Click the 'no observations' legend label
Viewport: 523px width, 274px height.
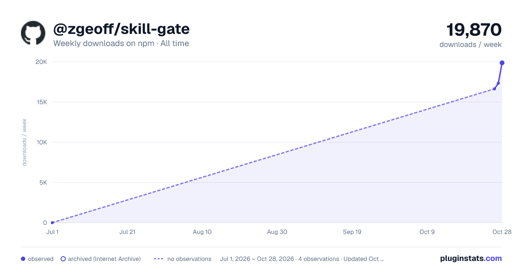(x=189, y=259)
